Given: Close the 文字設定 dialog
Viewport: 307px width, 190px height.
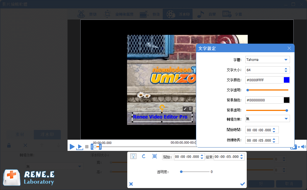Looking at the screenshot, I should point(289,48).
